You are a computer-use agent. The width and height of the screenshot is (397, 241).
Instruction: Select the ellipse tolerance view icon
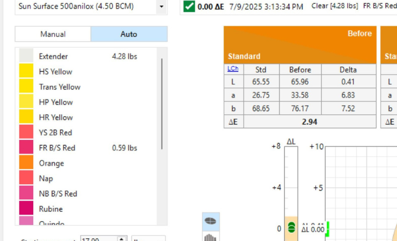210,220
